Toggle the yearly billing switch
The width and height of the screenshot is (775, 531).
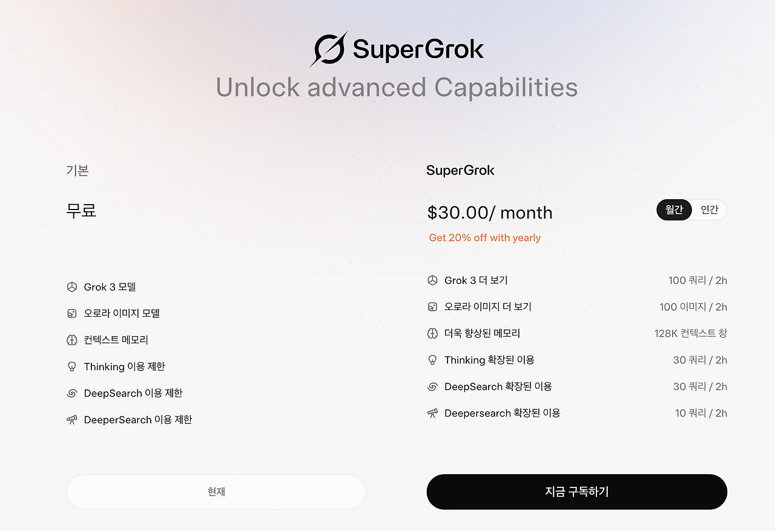(691, 210)
